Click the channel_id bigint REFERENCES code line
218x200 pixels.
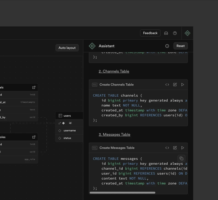click(144, 169)
